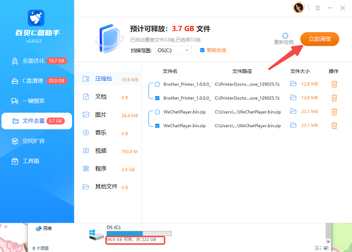
Task: Click the 工具箱 toolbox icon
Action: point(15,161)
